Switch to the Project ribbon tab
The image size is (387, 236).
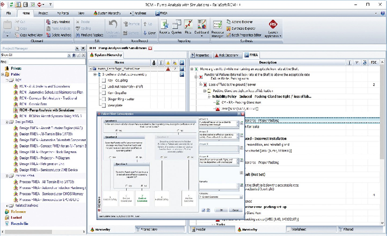tap(43, 13)
